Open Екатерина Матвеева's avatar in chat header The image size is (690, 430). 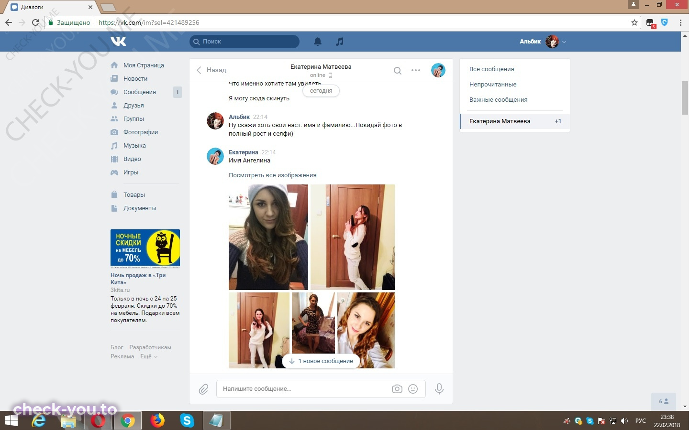pos(438,70)
